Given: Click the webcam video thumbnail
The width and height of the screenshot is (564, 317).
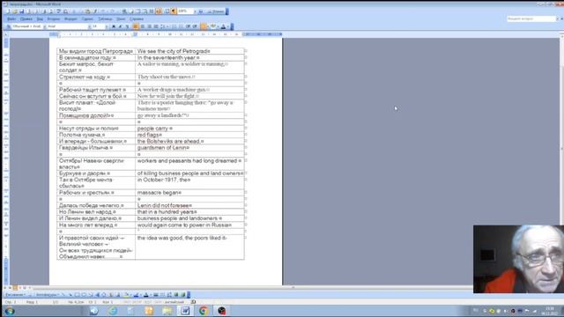Looking at the screenshot, I should (518, 259).
